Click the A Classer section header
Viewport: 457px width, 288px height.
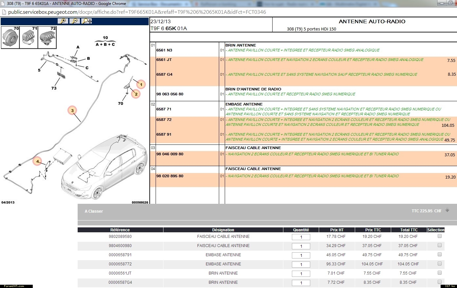coord(94,211)
